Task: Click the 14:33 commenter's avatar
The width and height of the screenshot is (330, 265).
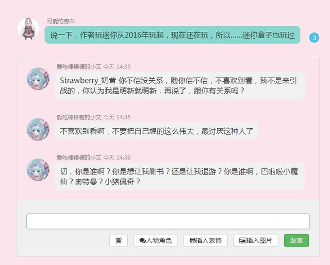Action: [x=38, y=79]
